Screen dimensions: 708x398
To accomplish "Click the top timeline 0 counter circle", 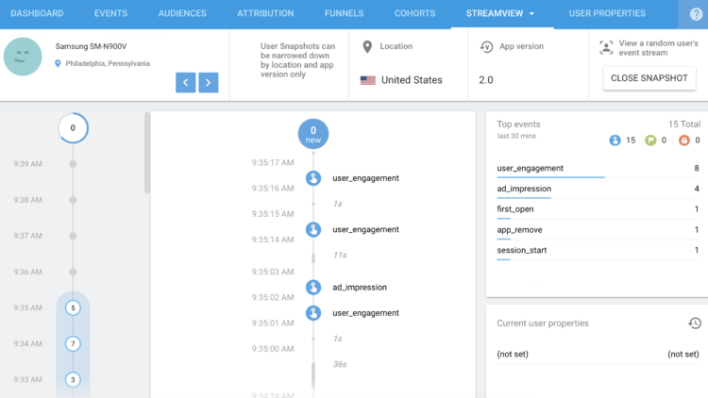I will 73,128.
